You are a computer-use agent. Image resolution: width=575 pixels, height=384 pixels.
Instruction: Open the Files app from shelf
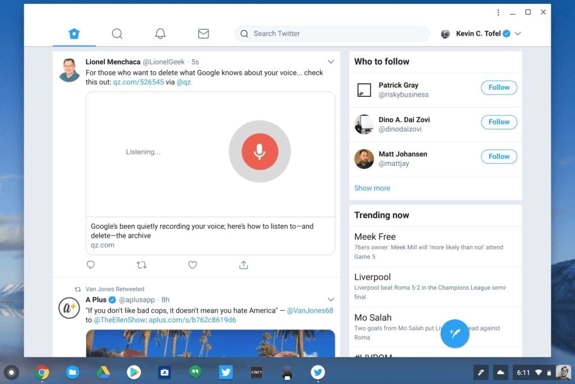72,373
